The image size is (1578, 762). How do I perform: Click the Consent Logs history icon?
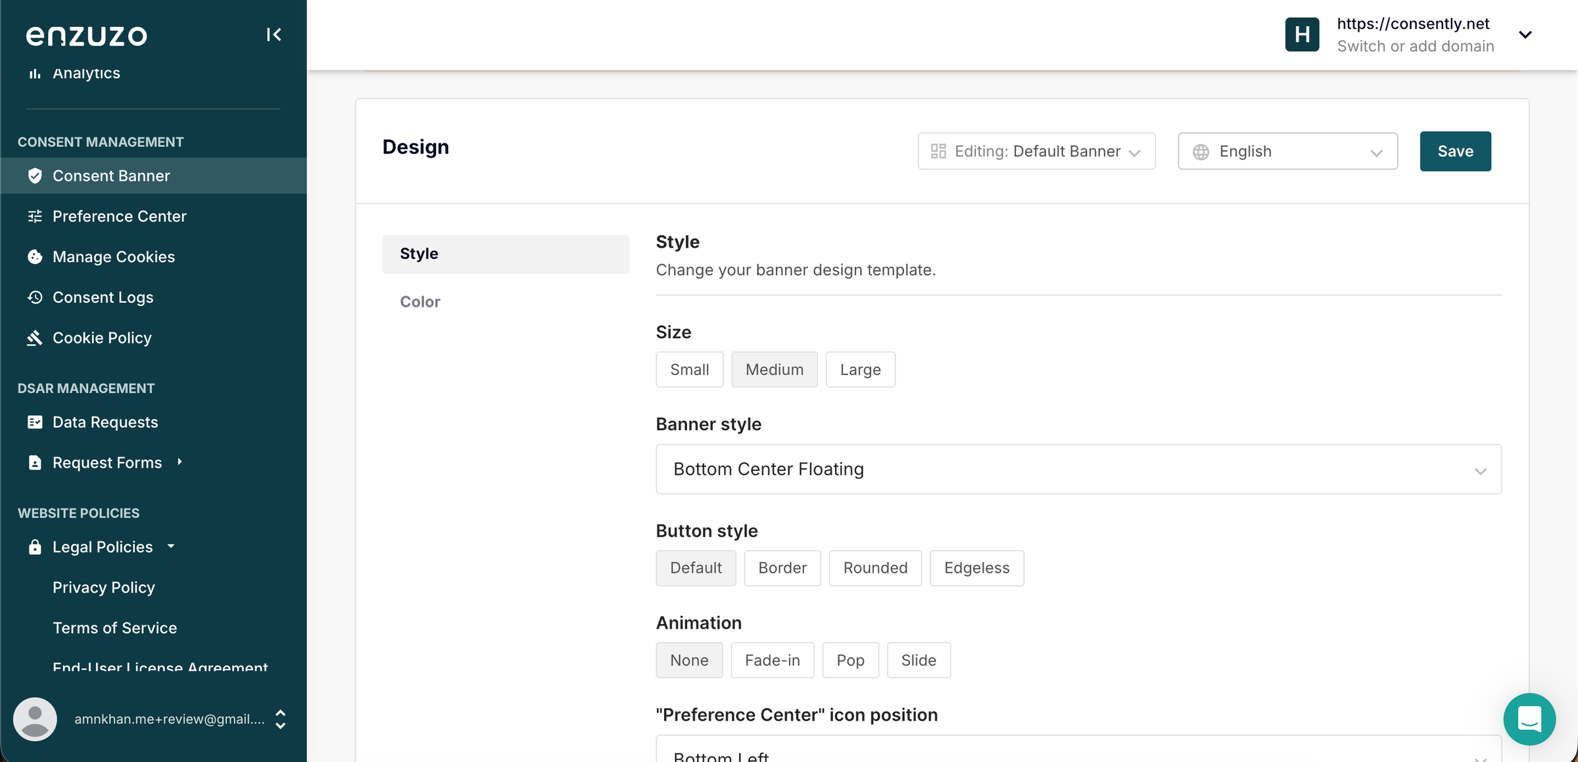tap(35, 298)
